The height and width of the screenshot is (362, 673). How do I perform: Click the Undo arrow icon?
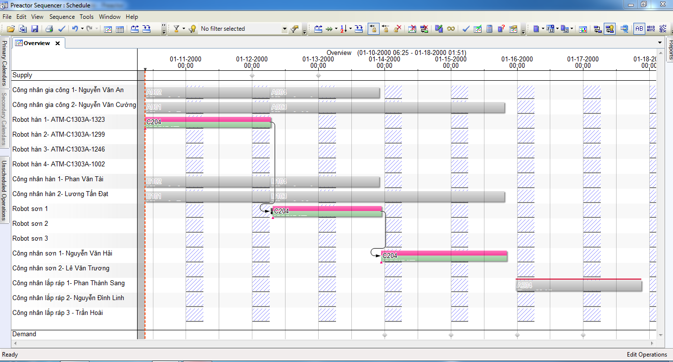tap(74, 29)
